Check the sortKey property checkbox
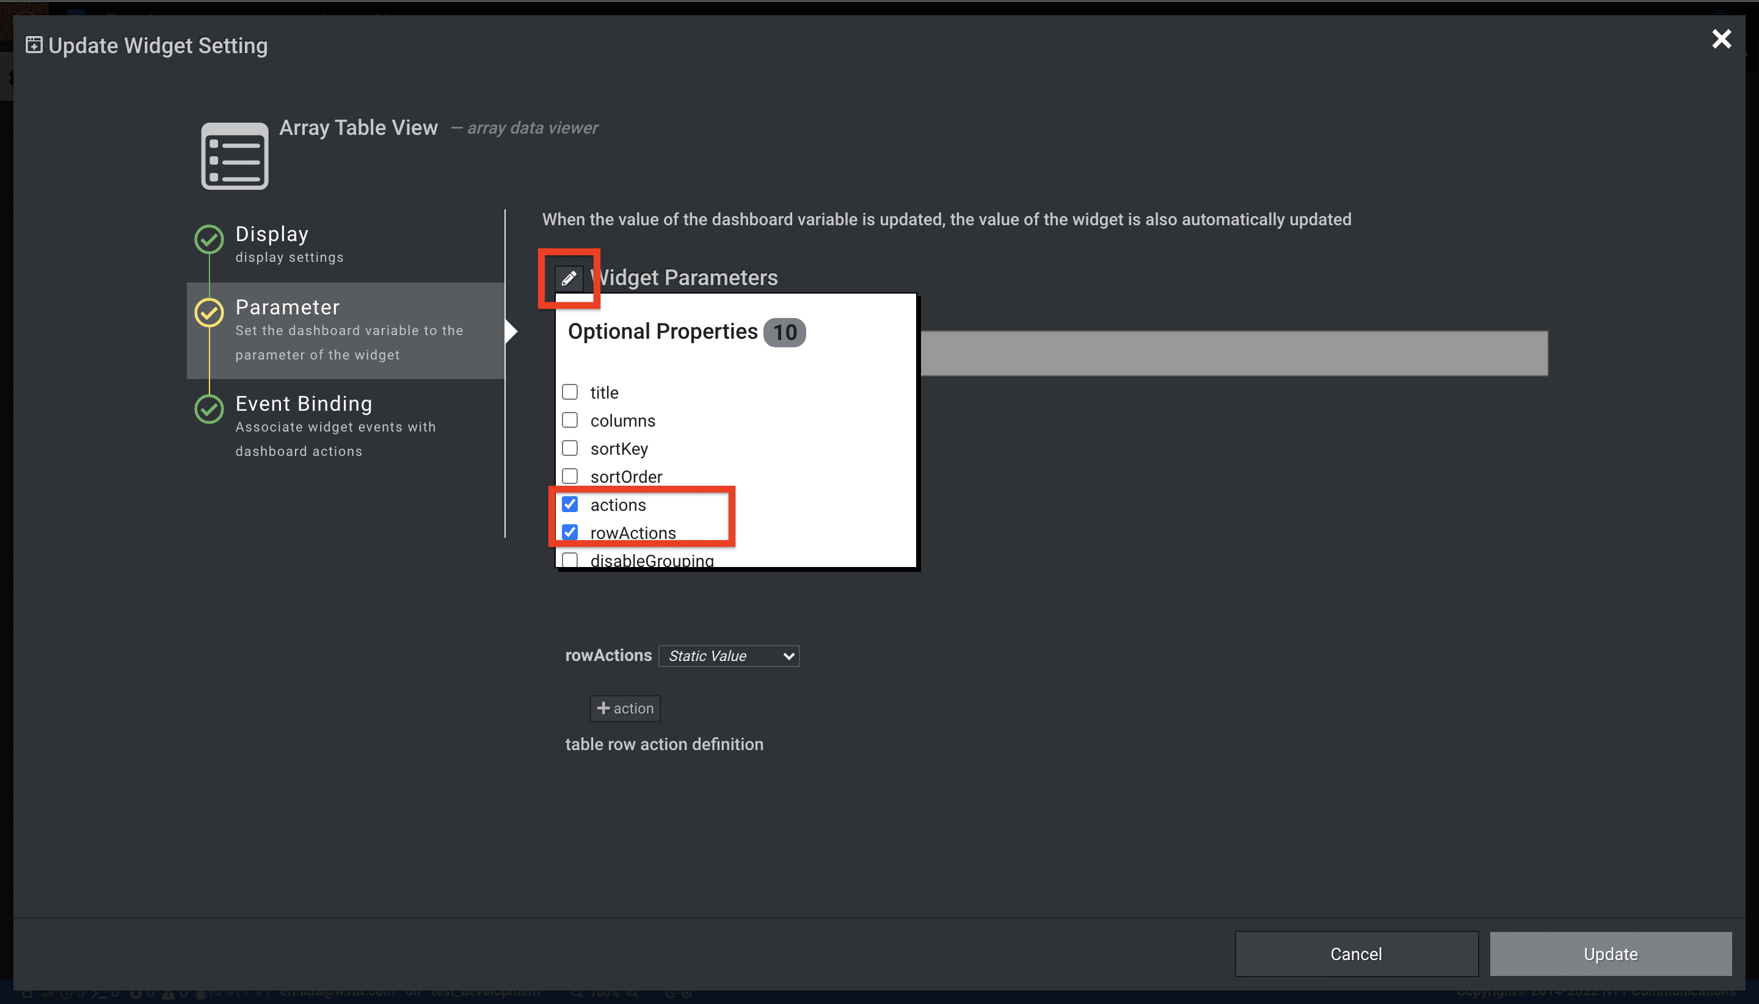 pos(570,448)
